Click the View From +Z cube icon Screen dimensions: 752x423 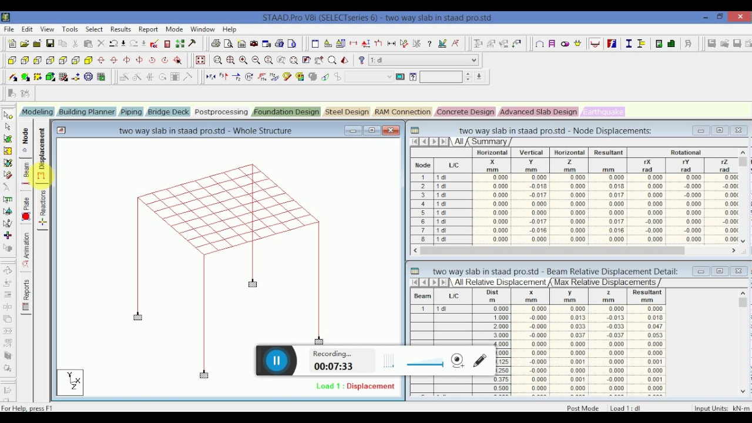pyautogui.click(x=12, y=60)
